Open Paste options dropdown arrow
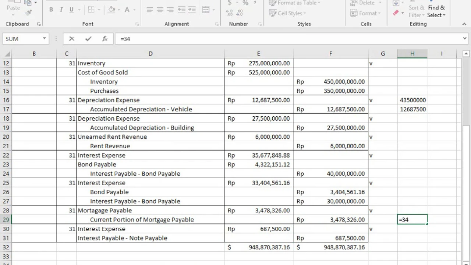 click(x=13, y=15)
